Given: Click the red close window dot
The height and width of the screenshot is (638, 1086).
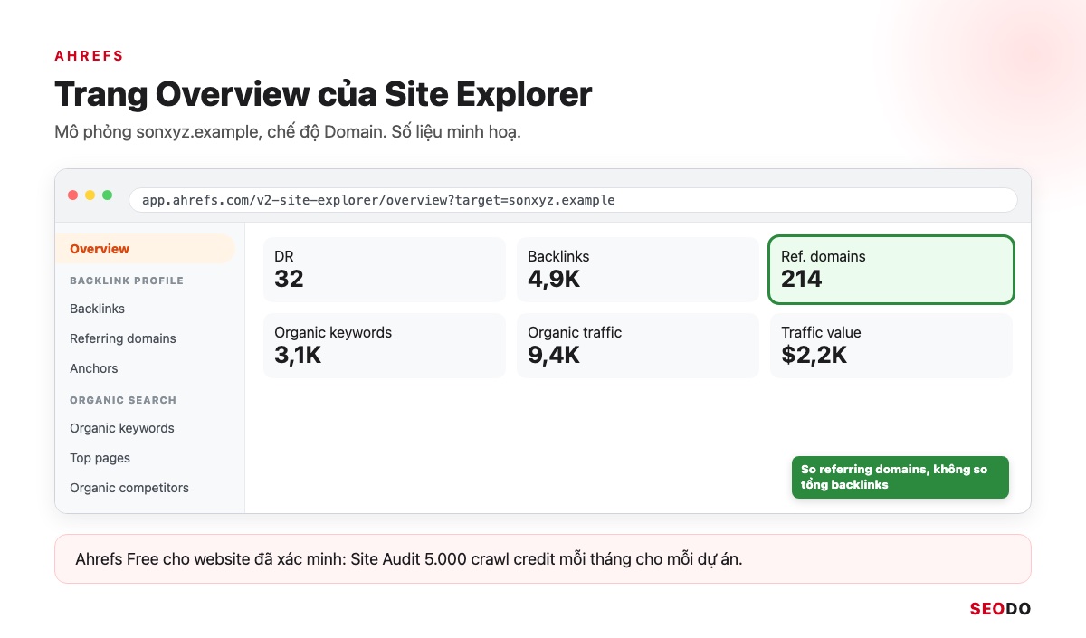Looking at the screenshot, I should (x=73, y=195).
